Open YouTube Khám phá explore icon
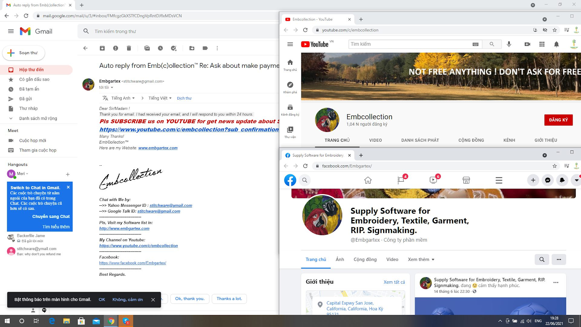The image size is (581, 327). click(290, 85)
